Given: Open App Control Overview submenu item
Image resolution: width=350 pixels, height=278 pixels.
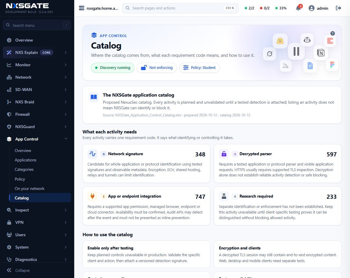Looking at the screenshot, I should point(40,150).
